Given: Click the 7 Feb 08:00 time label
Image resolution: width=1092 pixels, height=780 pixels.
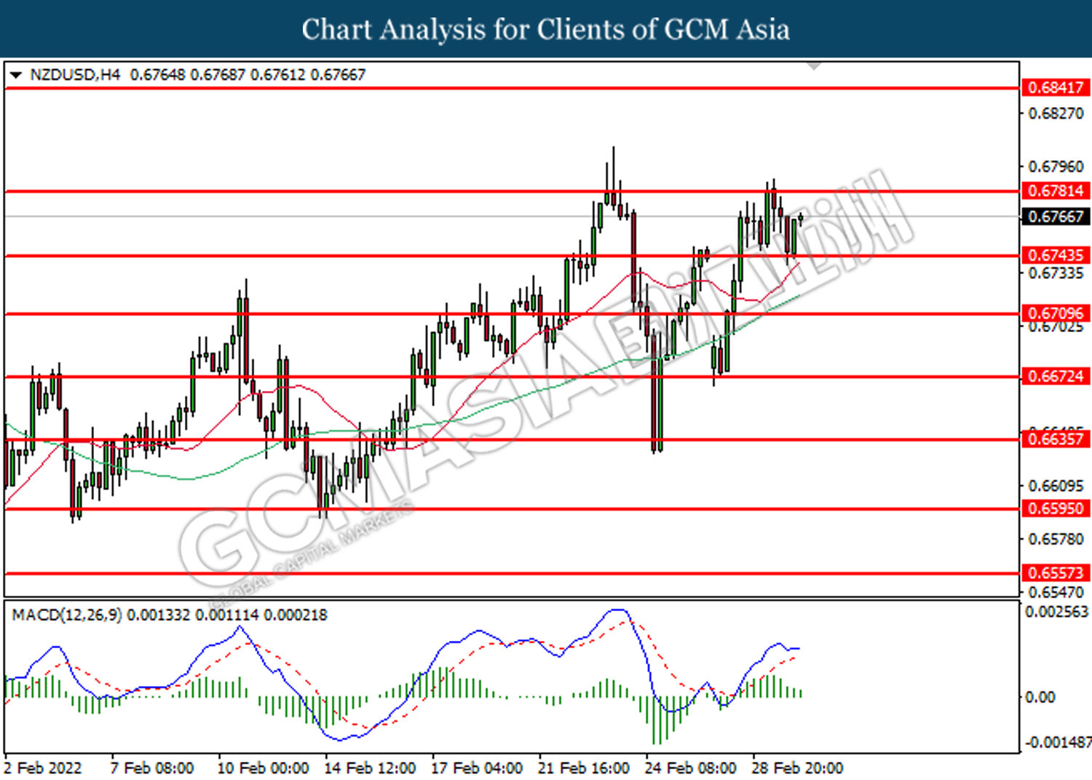Looking at the screenshot, I should [x=152, y=768].
